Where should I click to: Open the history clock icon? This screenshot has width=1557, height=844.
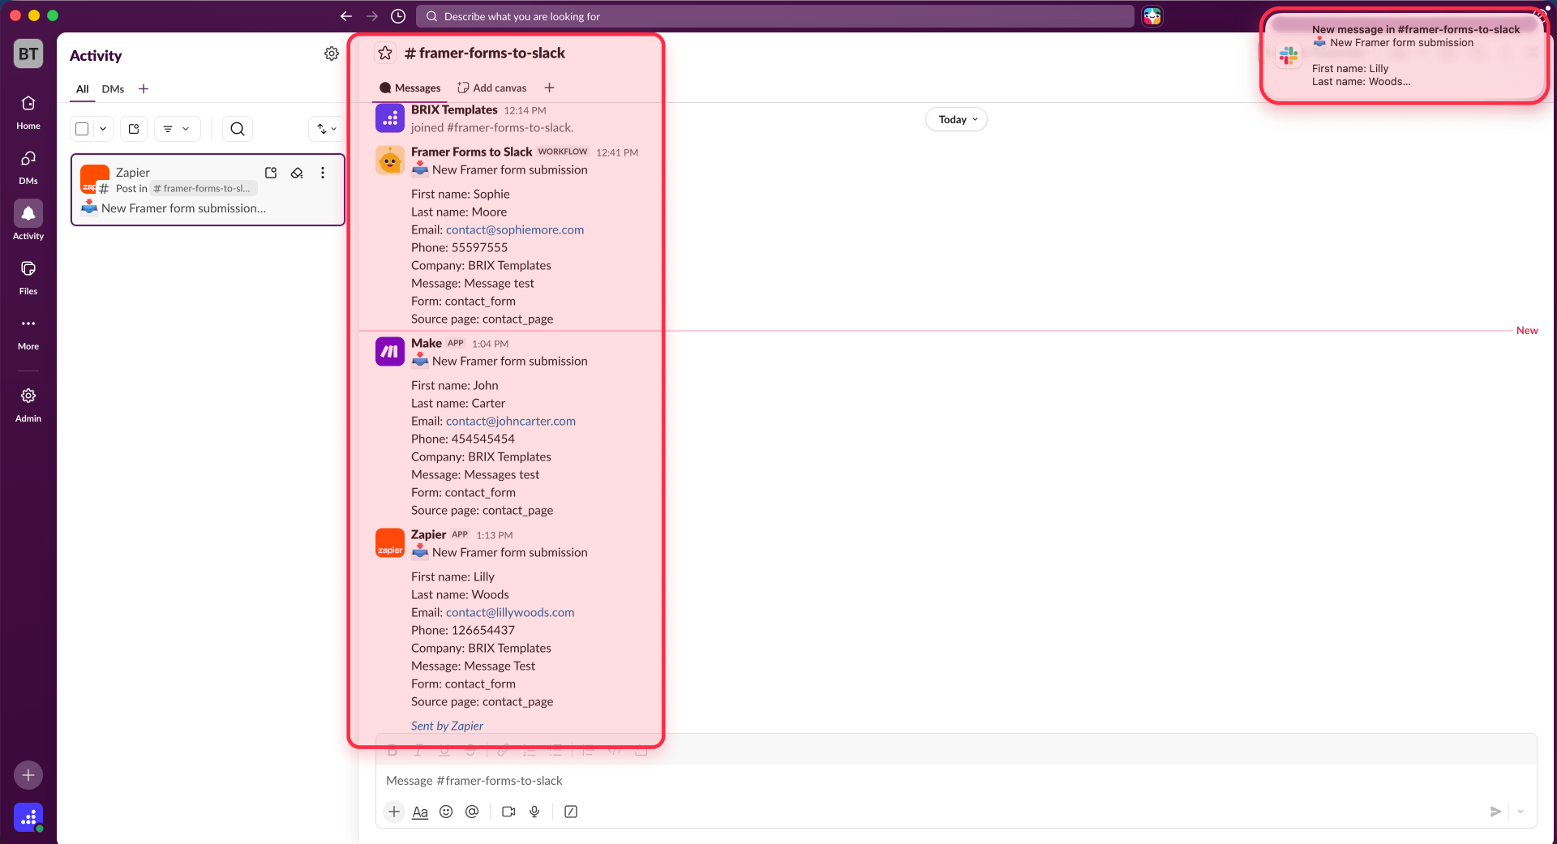(398, 16)
